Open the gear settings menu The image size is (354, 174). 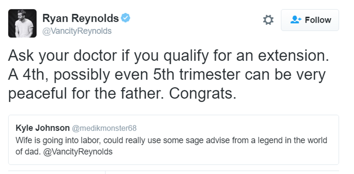pyautogui.click(x=268, y=20)
